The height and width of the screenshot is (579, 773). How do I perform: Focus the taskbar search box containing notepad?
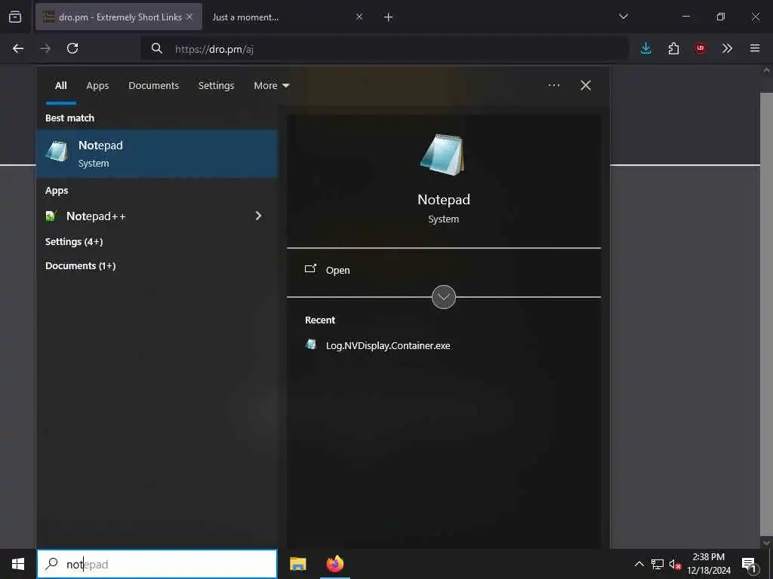click(157, 564)
